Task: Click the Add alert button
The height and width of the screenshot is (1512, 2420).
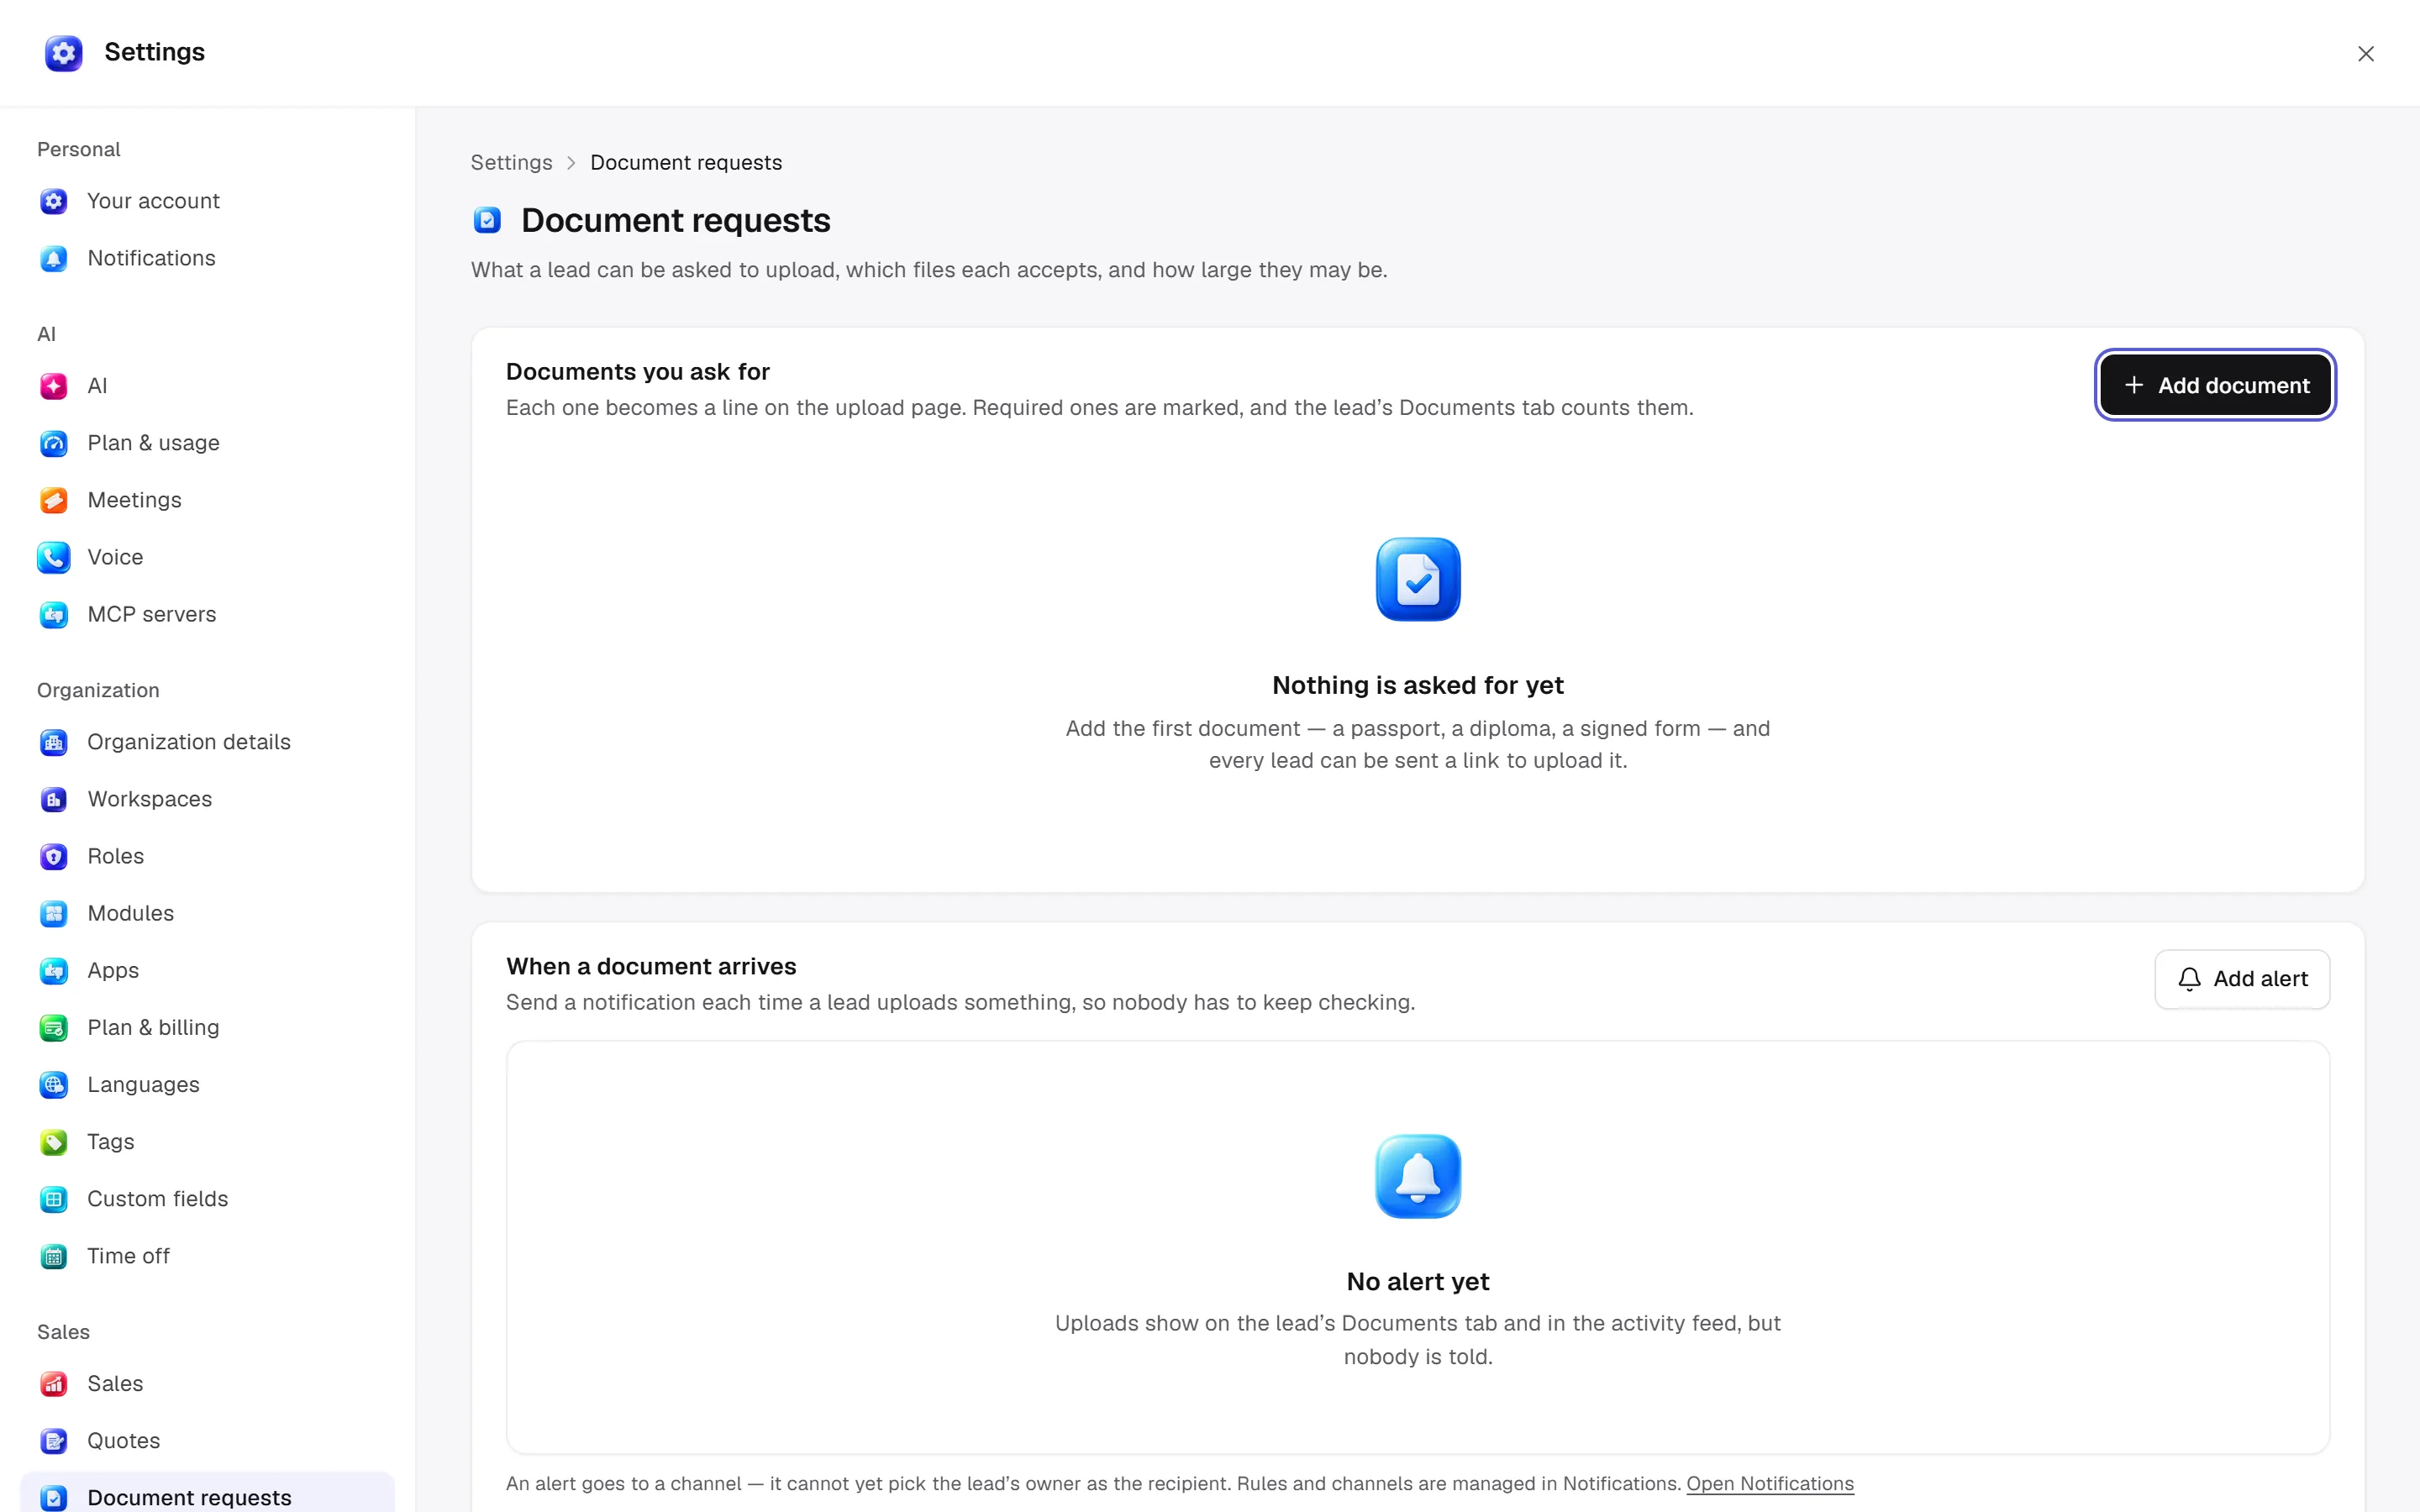Action: [x=2242, y=979]
